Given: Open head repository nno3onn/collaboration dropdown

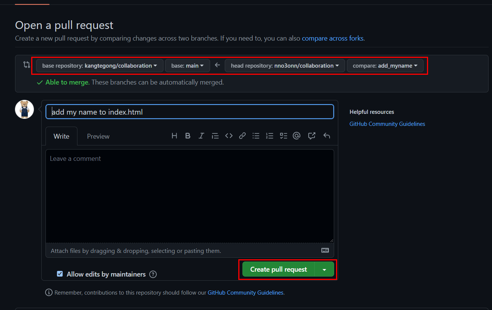Looking at the screenshot, I should (285, 66).
